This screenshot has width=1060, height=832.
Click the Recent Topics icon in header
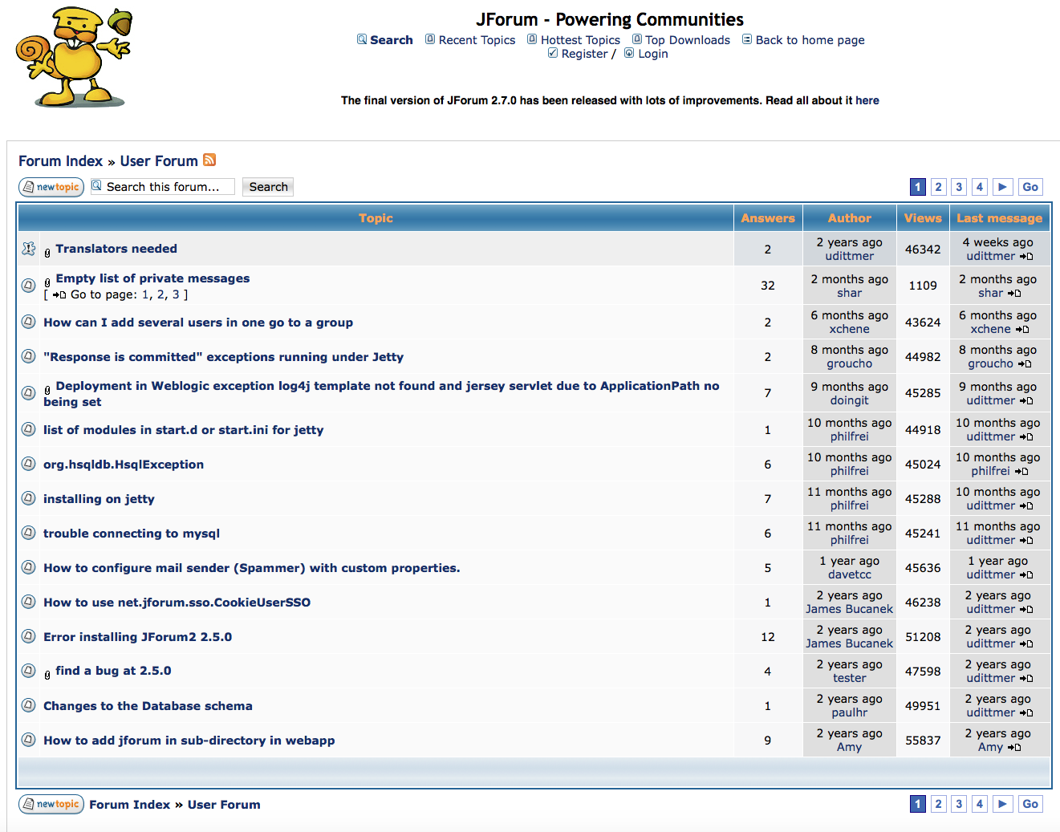pos(430,39)
